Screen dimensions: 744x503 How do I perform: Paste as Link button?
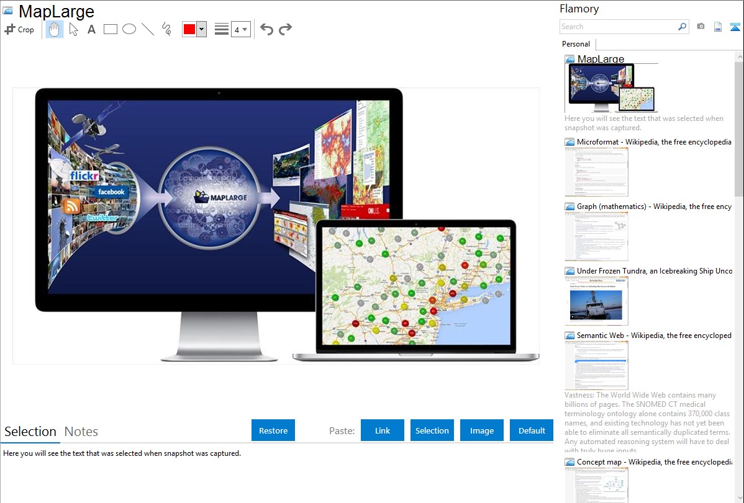pos(383,430)
